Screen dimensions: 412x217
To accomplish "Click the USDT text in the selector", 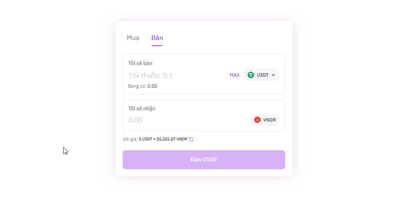I will (263, 75).
